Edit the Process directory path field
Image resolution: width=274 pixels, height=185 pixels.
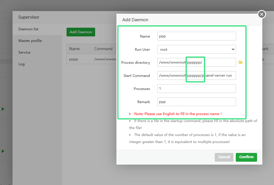197,62
